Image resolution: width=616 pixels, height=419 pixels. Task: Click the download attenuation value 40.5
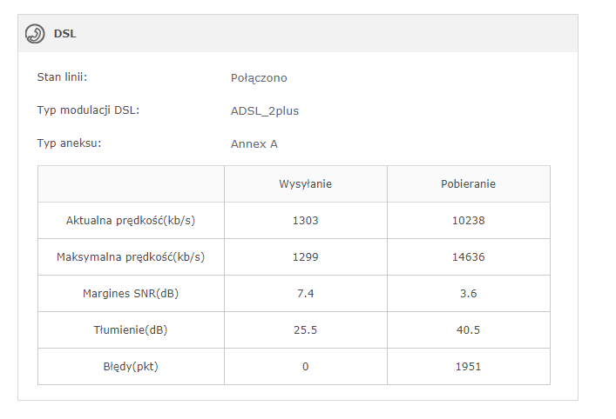(x=469, y=330)
